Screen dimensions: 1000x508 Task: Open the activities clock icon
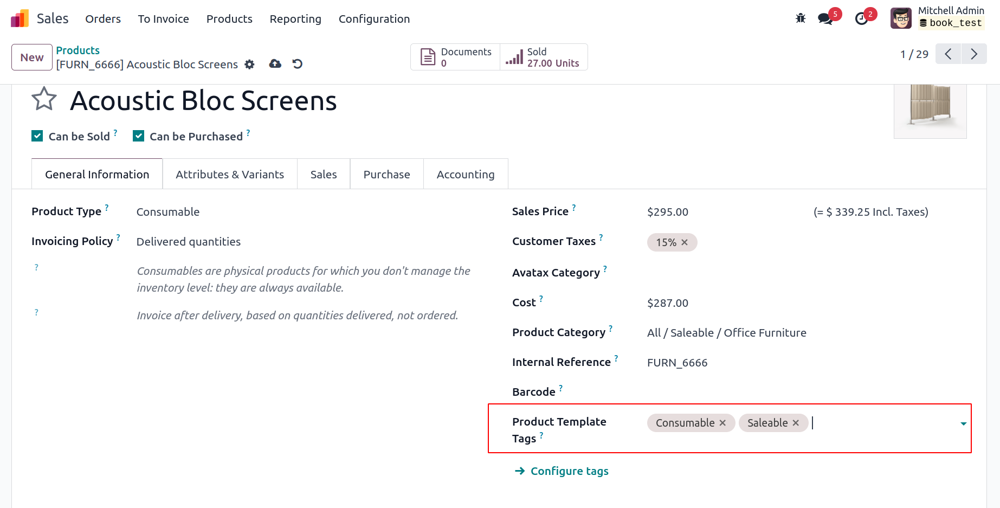pos(861,18)
